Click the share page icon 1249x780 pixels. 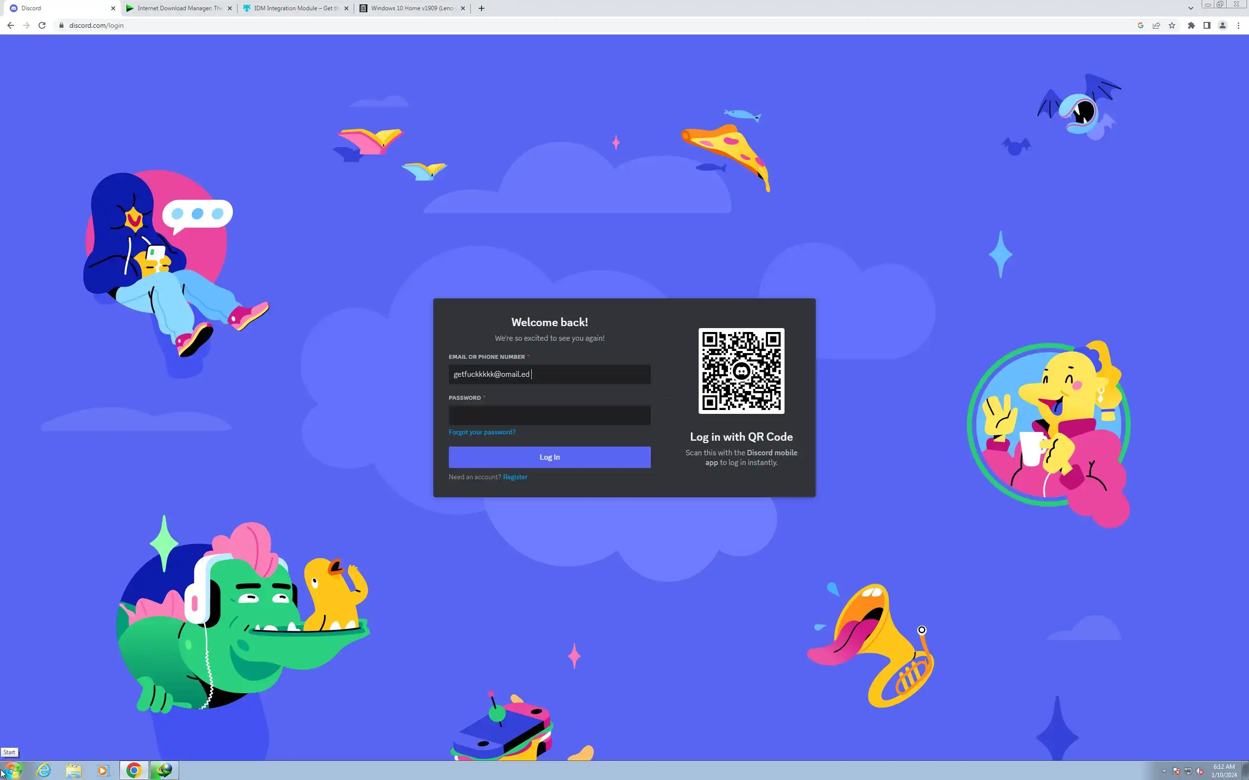[1156, 25]
